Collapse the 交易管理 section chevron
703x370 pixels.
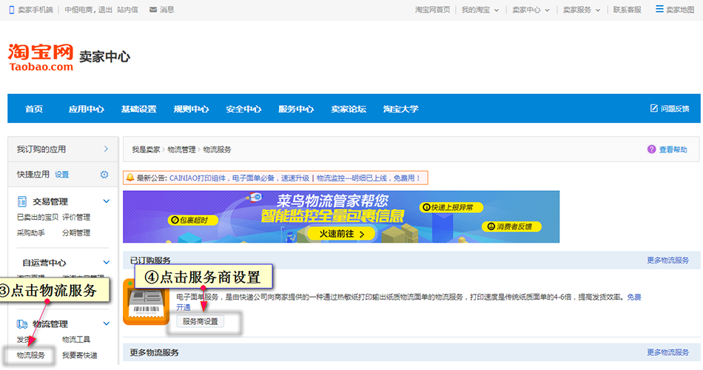tap(107, 201)
